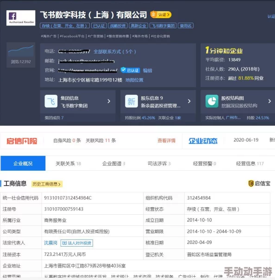Click the 1分钟知企业 heading
275x280 pixels.
224,50
